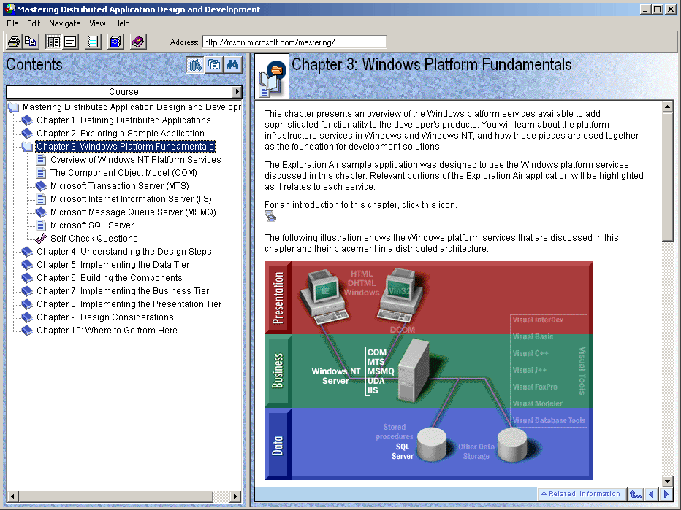Click the Print toolbar icon

[x=14, y=42]
